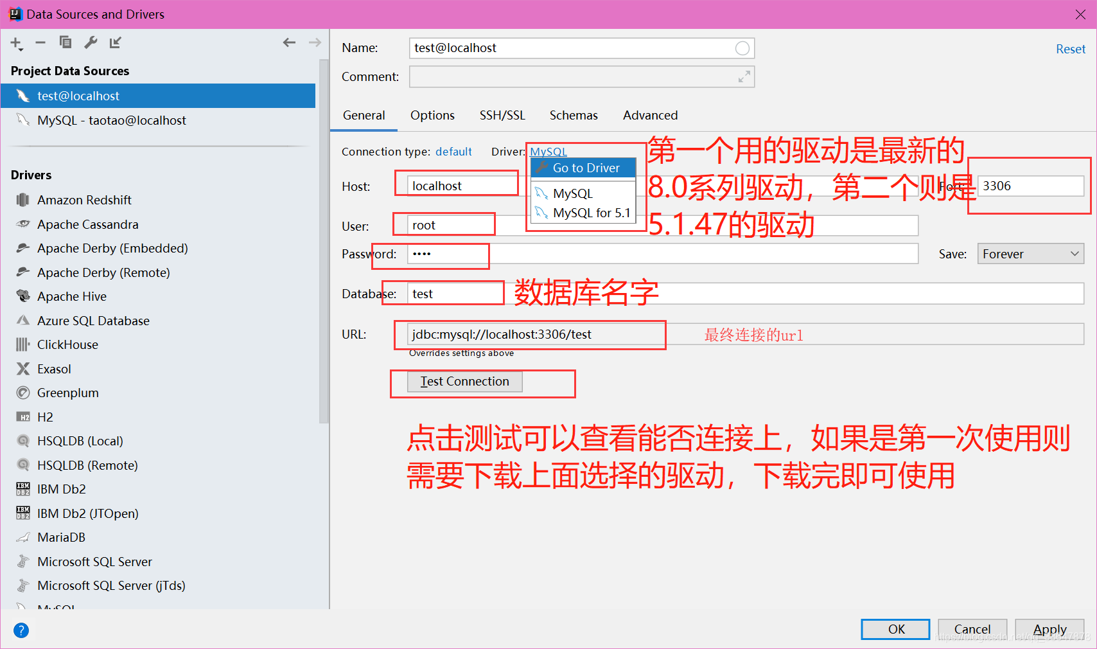Click the Name input field
This screenshot has width=1097, height=649.
tap(581, 48)
